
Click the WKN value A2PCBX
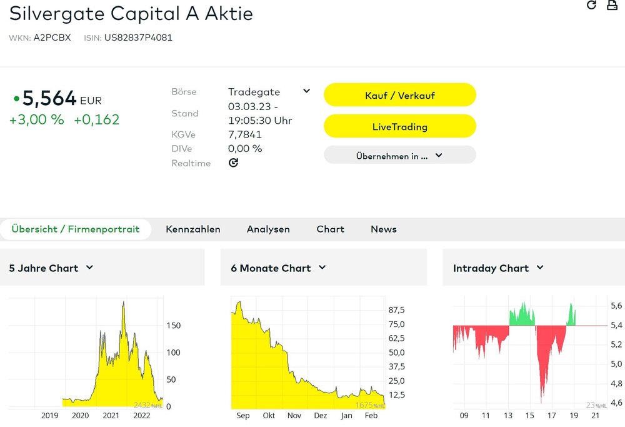click(52, 38)
